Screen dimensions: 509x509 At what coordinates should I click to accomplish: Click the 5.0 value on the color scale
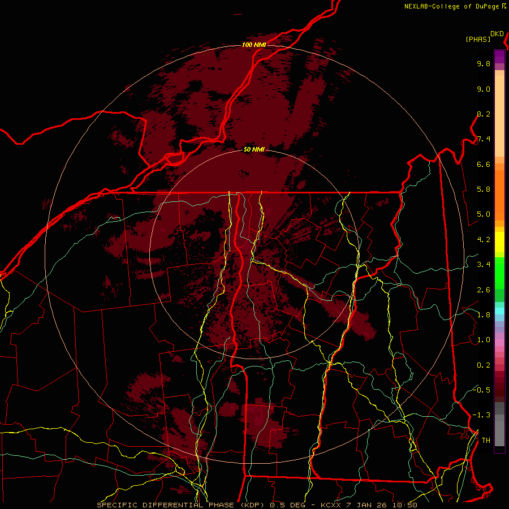(484, 214)
